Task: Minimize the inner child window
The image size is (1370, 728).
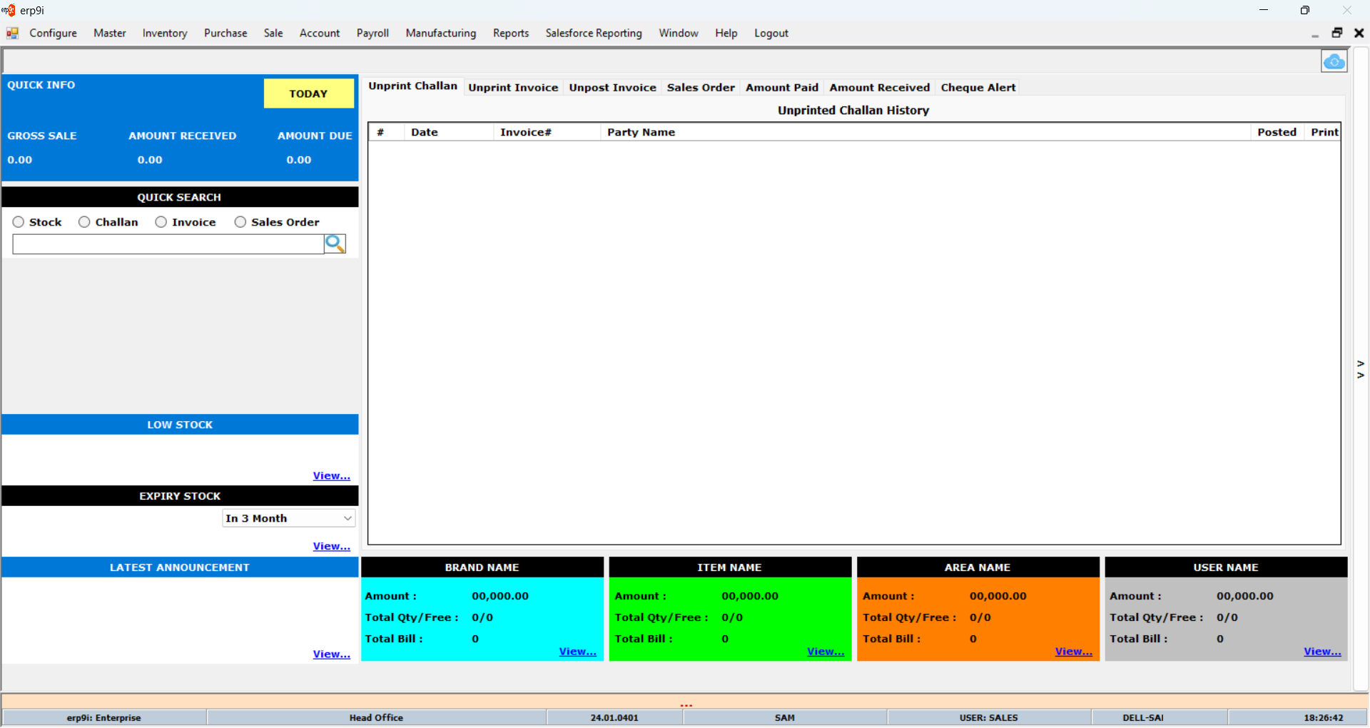Action: point(1314,34)
